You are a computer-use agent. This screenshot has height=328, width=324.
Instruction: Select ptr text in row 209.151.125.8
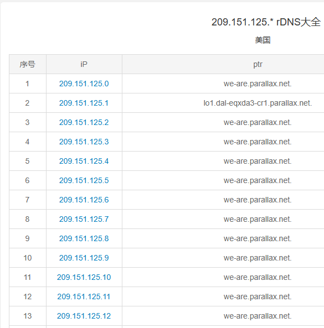click(x=258, y=238)
